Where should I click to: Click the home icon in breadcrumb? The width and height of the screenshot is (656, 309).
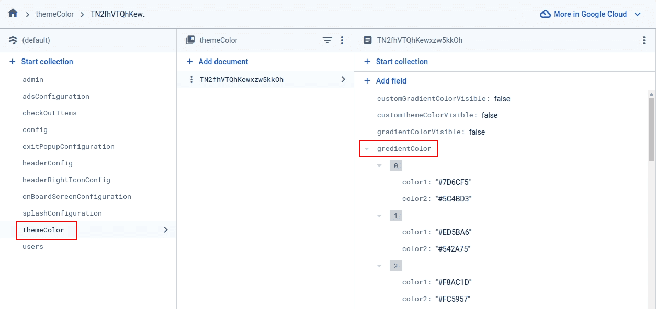13,14
